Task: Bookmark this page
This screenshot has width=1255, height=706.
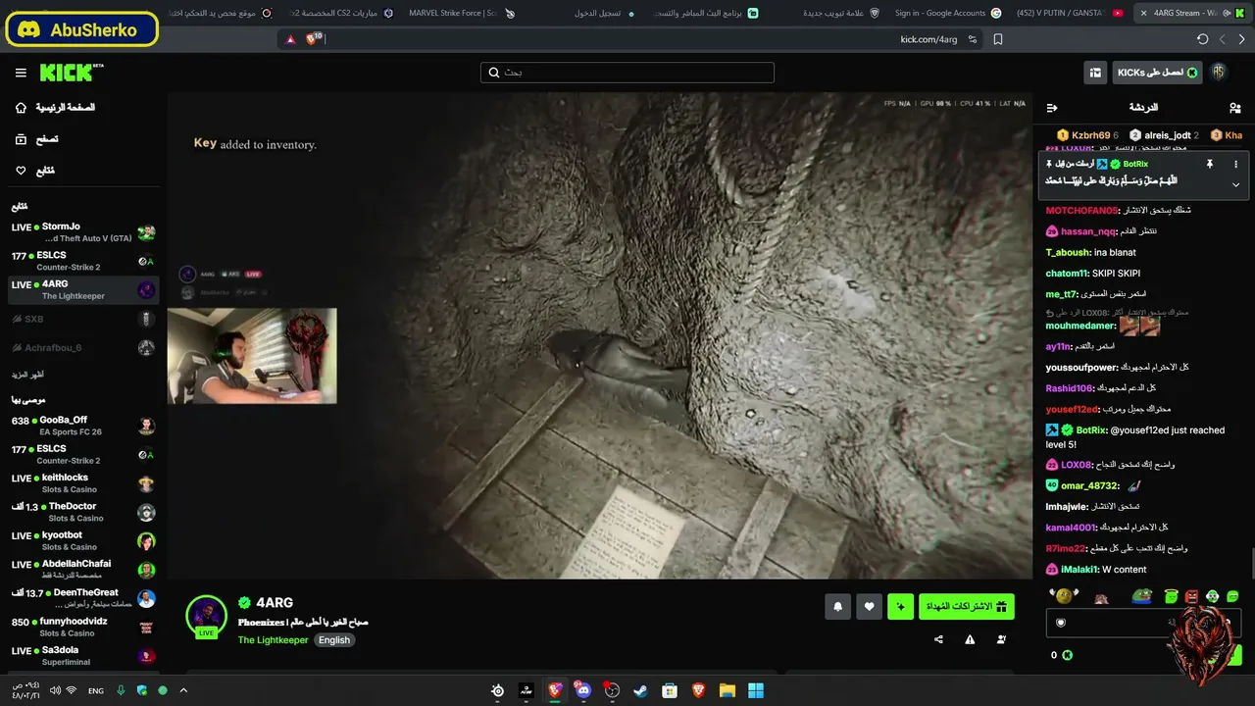Action: point(998,39)
